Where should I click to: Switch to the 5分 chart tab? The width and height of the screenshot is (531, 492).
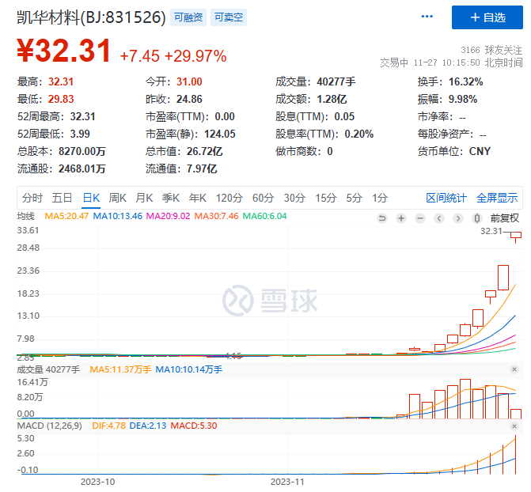click(354, 198)
